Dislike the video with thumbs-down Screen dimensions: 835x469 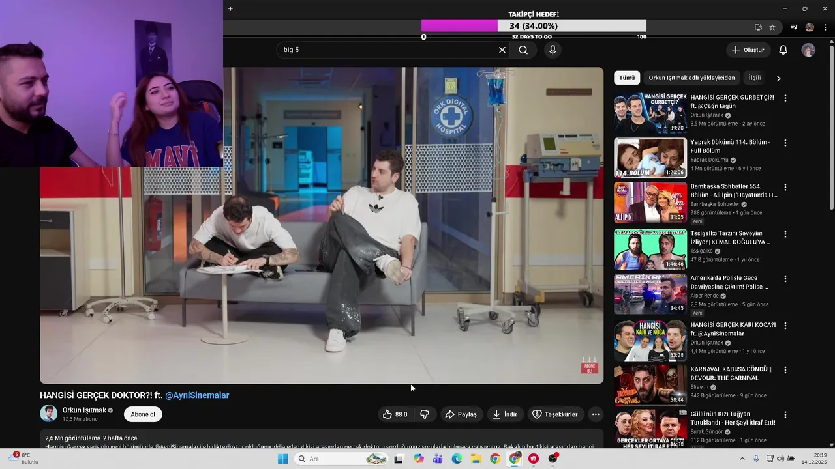tap(425, 414)
